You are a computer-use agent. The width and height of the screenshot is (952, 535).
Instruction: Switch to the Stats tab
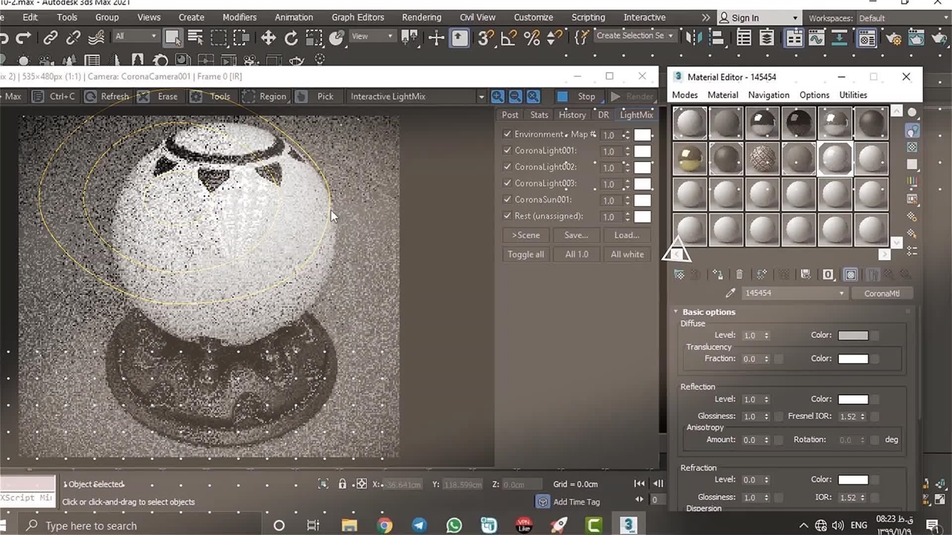click(539, 114)
